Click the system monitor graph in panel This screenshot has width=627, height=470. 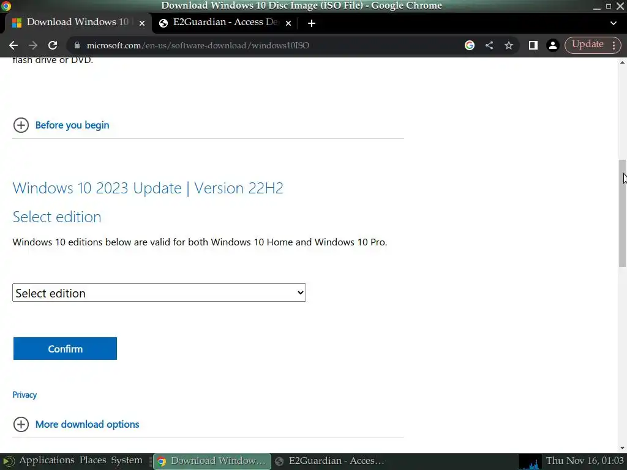pos(530,461)
